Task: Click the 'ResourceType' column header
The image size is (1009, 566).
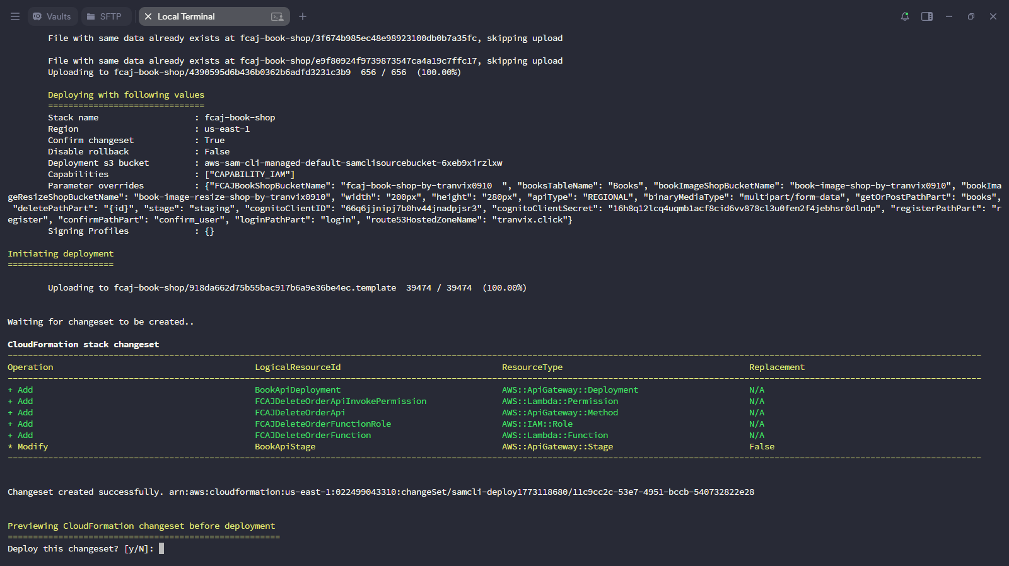Action: coord(532,367)
